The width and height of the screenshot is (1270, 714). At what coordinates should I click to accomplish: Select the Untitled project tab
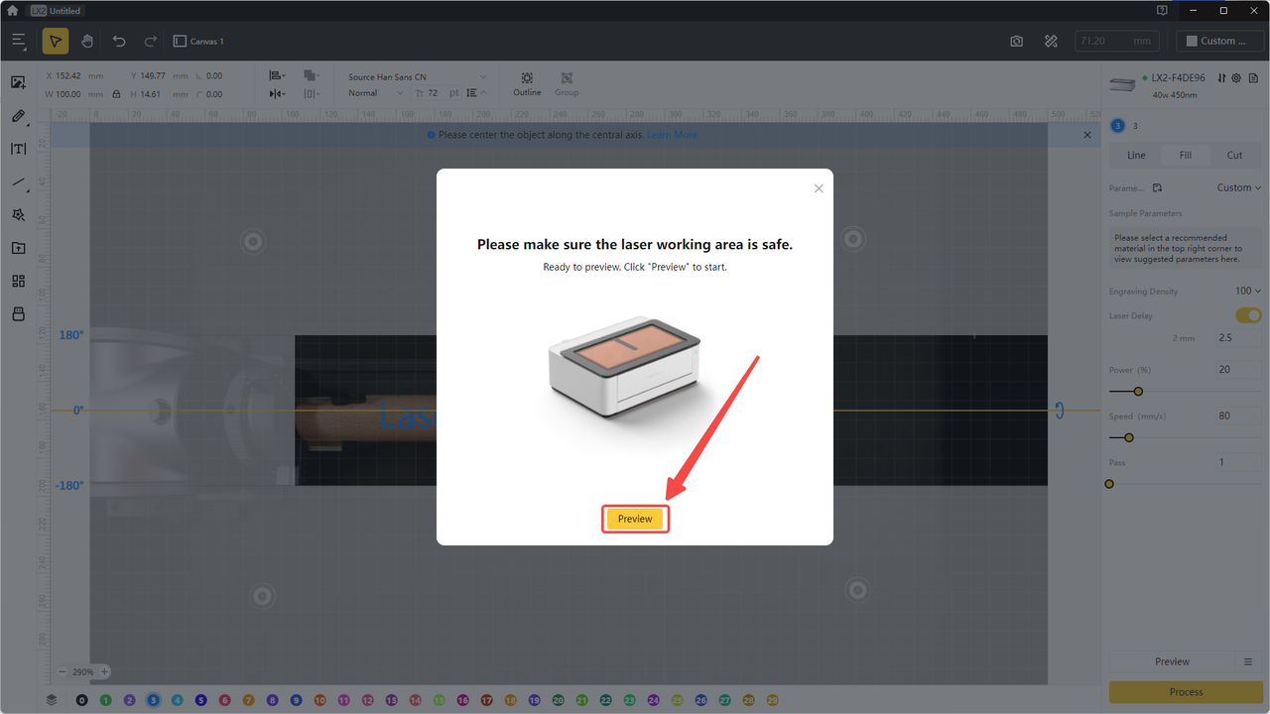tap(57, 11)
